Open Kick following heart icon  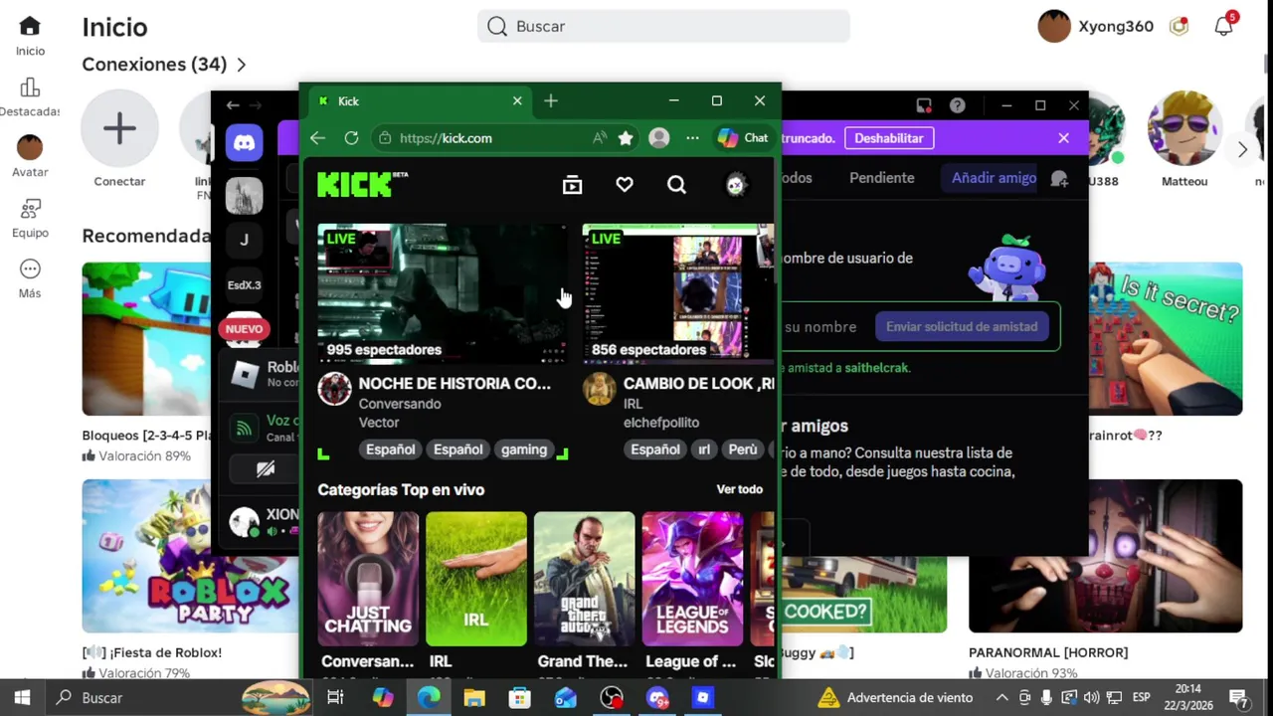click(625, 185)
